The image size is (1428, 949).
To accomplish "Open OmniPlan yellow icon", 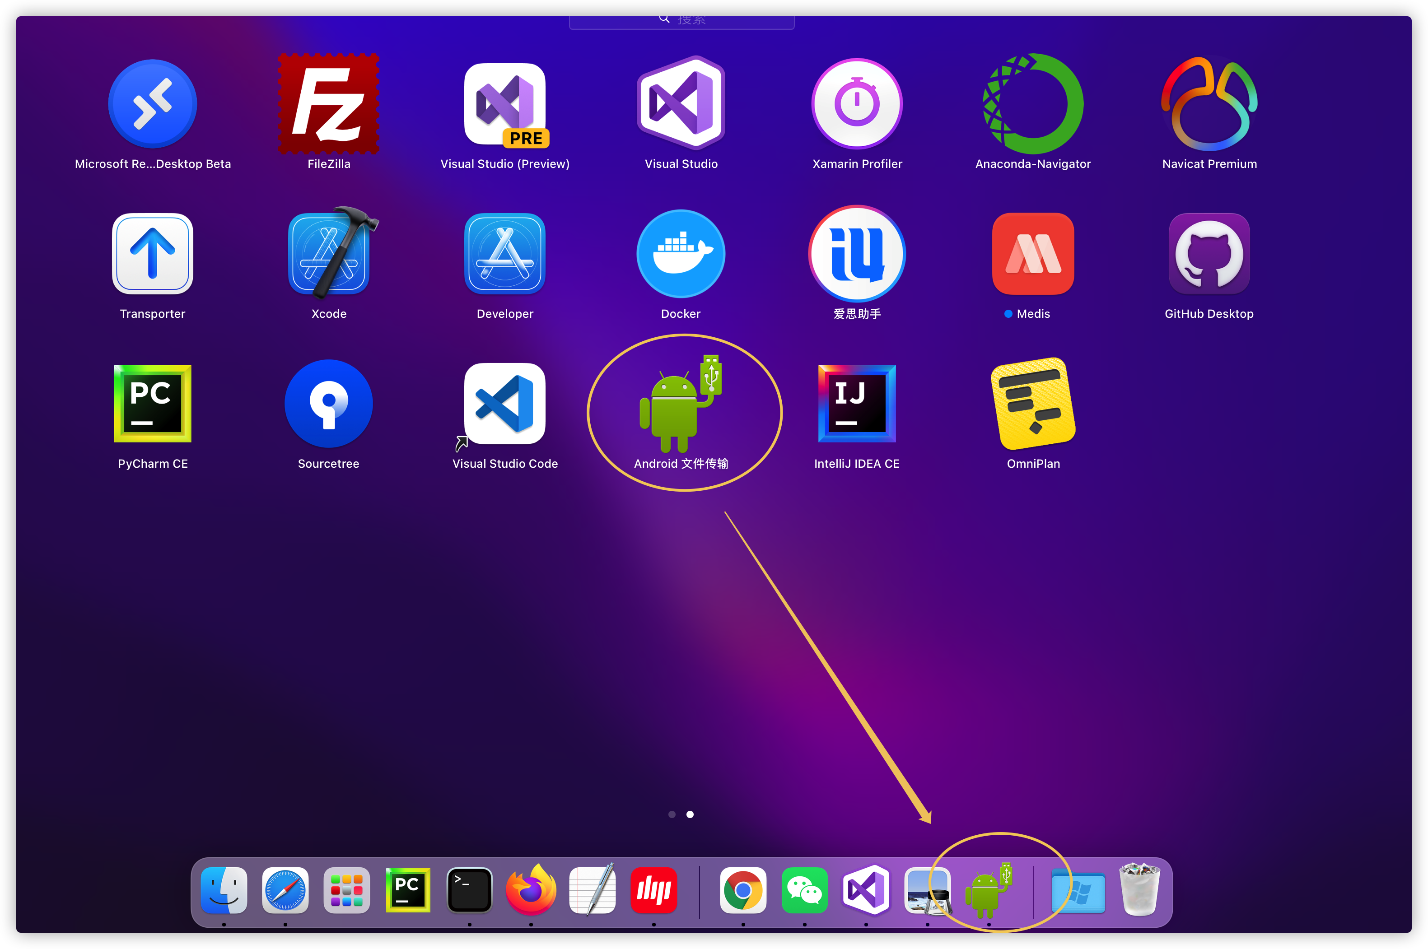I will pyautogui.click(x=1033, y=404).
